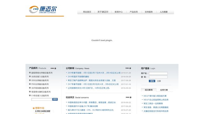Image resolution: width=204 pixels, height=114 pixels.
Task: Open 视音频光端机设备系列 product category
Action: [x=41, y=92]
